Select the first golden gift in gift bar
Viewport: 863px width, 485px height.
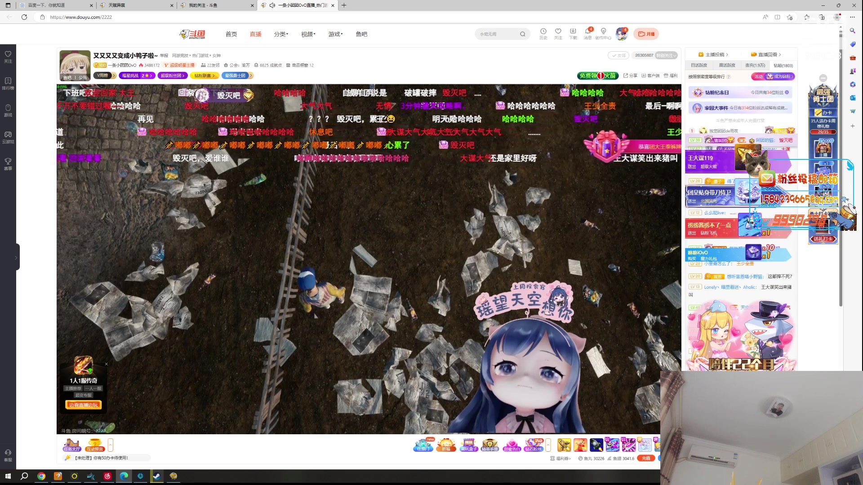[564, 445]
